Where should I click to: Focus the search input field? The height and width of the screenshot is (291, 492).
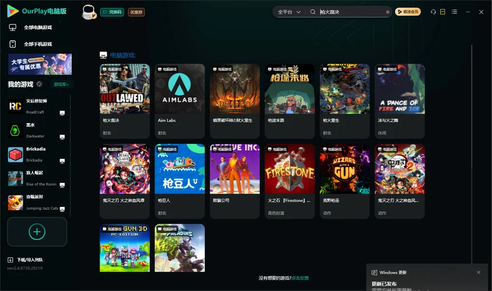[x=352, y=12]
